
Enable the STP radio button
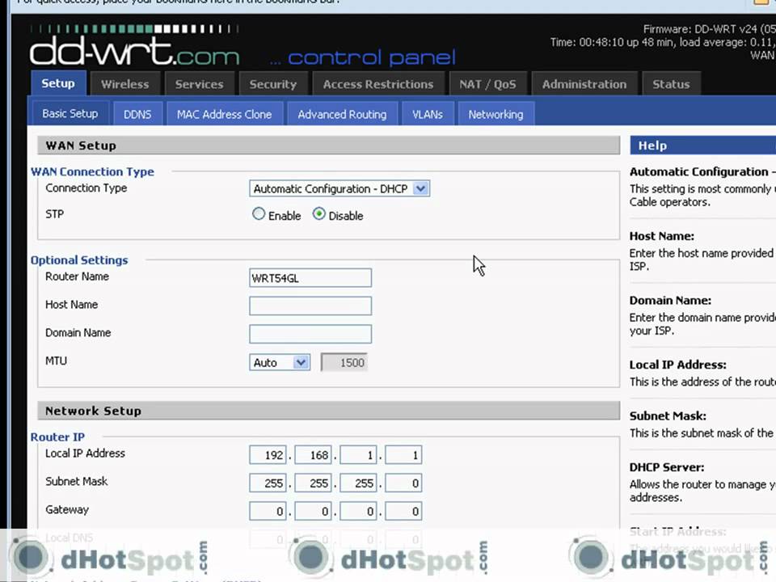tap(259, 213)
